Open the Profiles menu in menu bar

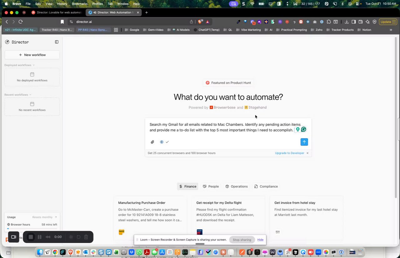pos(97,4)
